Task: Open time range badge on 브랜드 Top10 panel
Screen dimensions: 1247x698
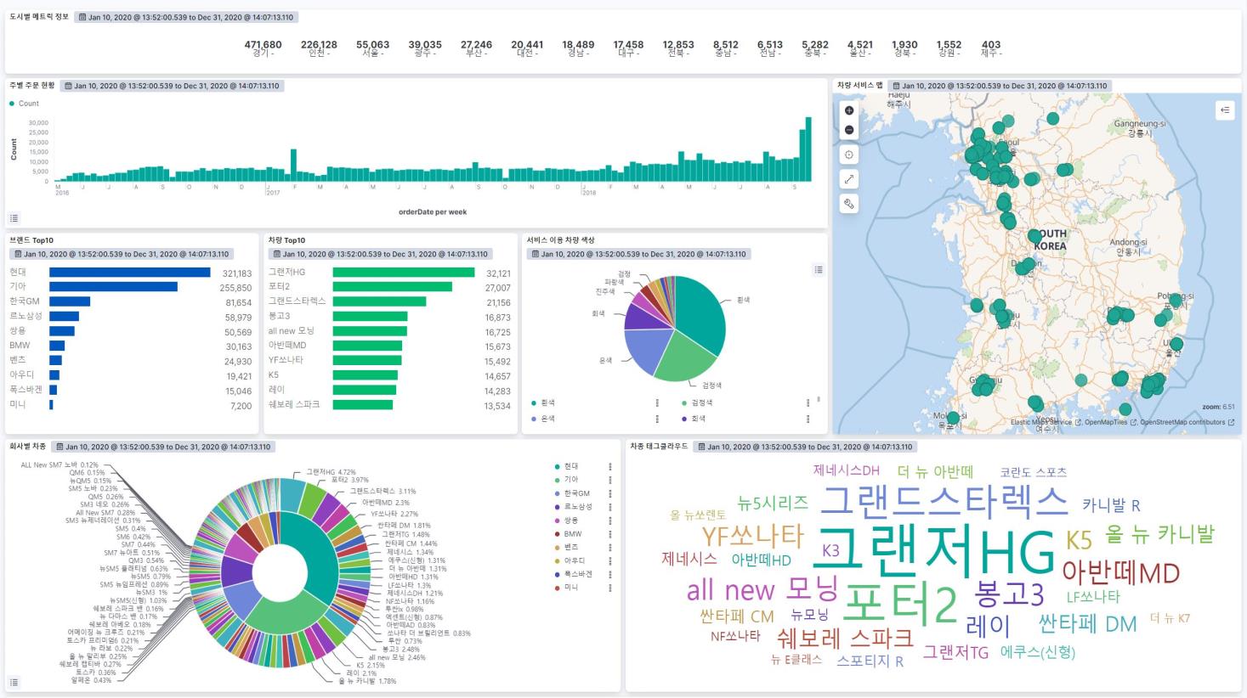Action: point(122,254)
